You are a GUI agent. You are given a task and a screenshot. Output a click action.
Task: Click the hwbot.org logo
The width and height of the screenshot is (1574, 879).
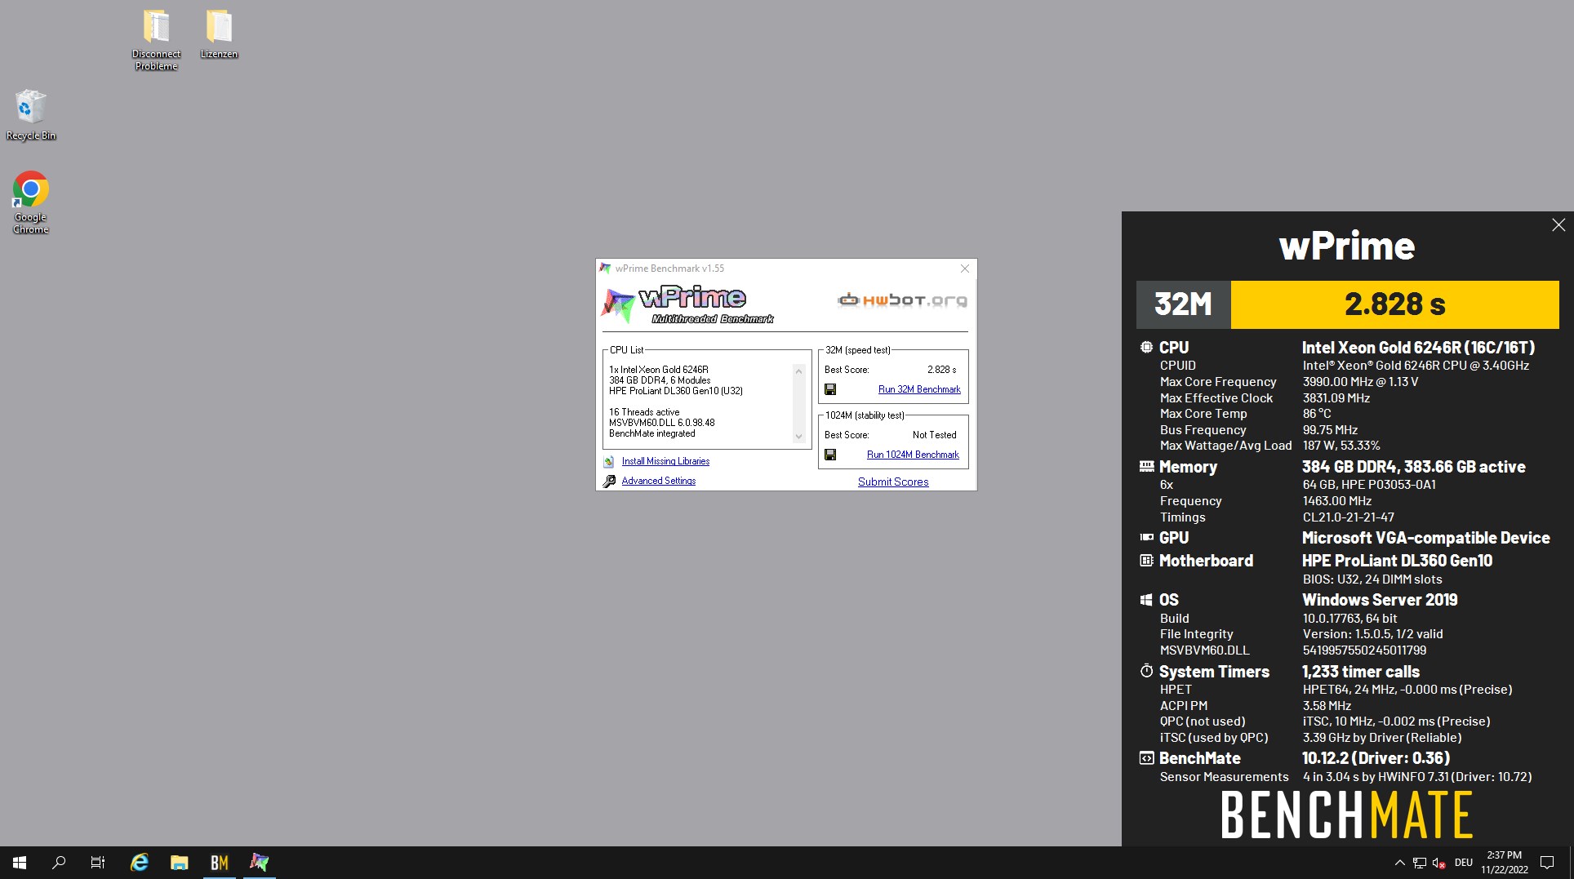point(902,300)
